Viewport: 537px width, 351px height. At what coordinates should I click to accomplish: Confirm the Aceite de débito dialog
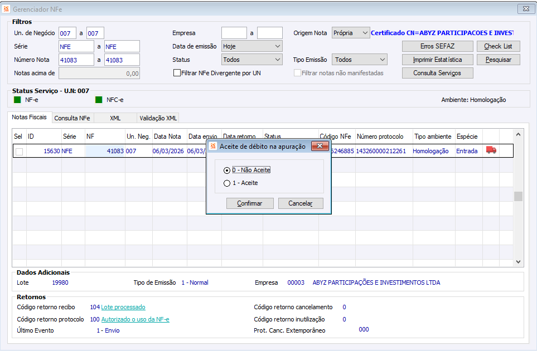pos(250,203)
